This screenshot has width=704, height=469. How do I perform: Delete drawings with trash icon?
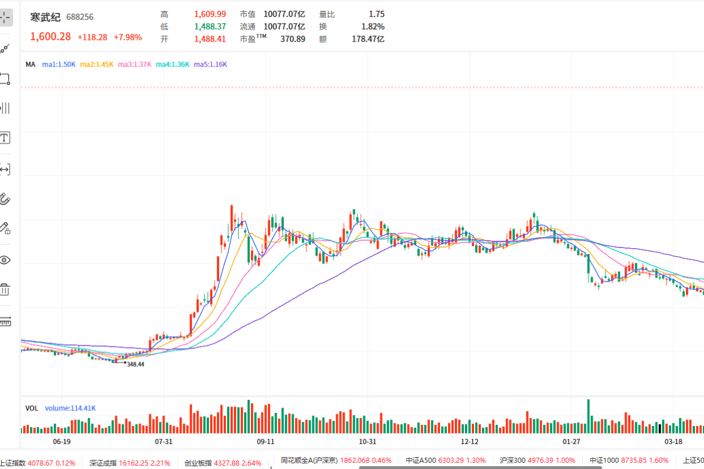click(5, 290)
